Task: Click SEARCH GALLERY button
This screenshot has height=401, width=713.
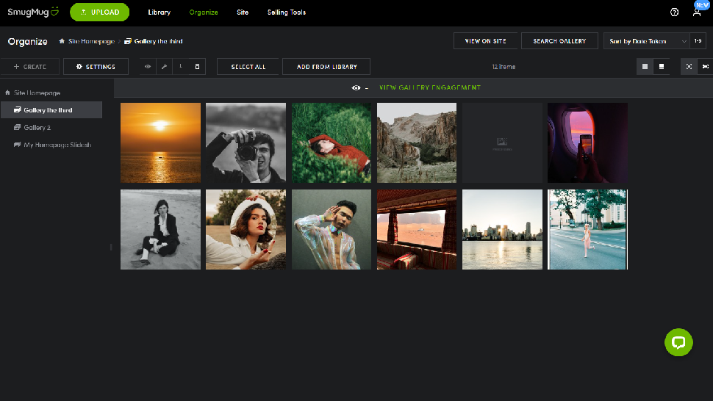Action: [559, 41]
